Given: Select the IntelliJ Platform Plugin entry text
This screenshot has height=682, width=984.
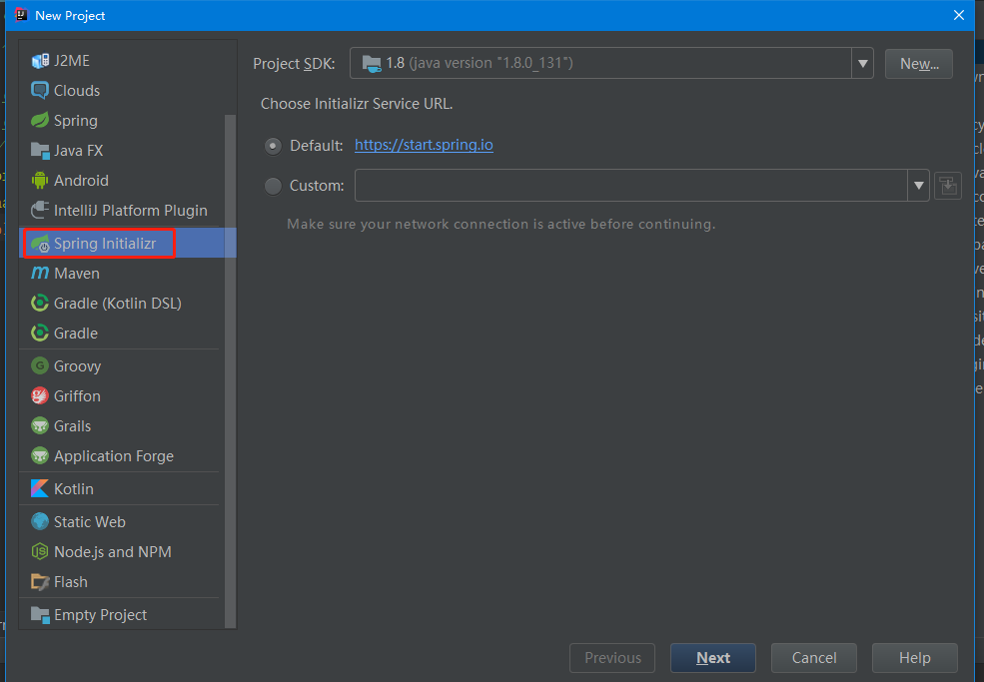Looking at the screenshot, I should click(131, 210).
